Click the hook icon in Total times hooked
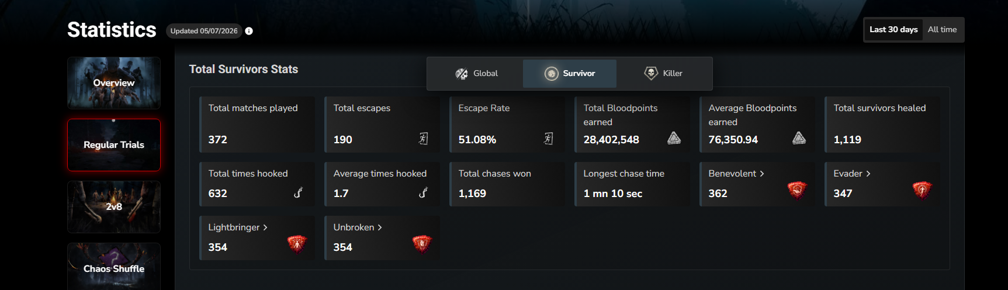The image size is (1008, 290). (x=299, y=192)
